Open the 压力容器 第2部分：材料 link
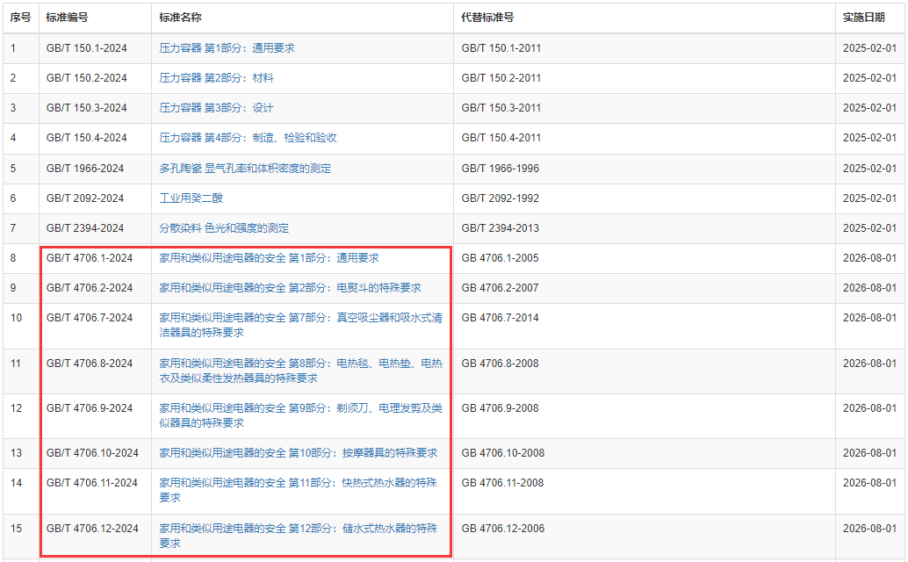Screen dimensions: 908x562 (216, 78)
